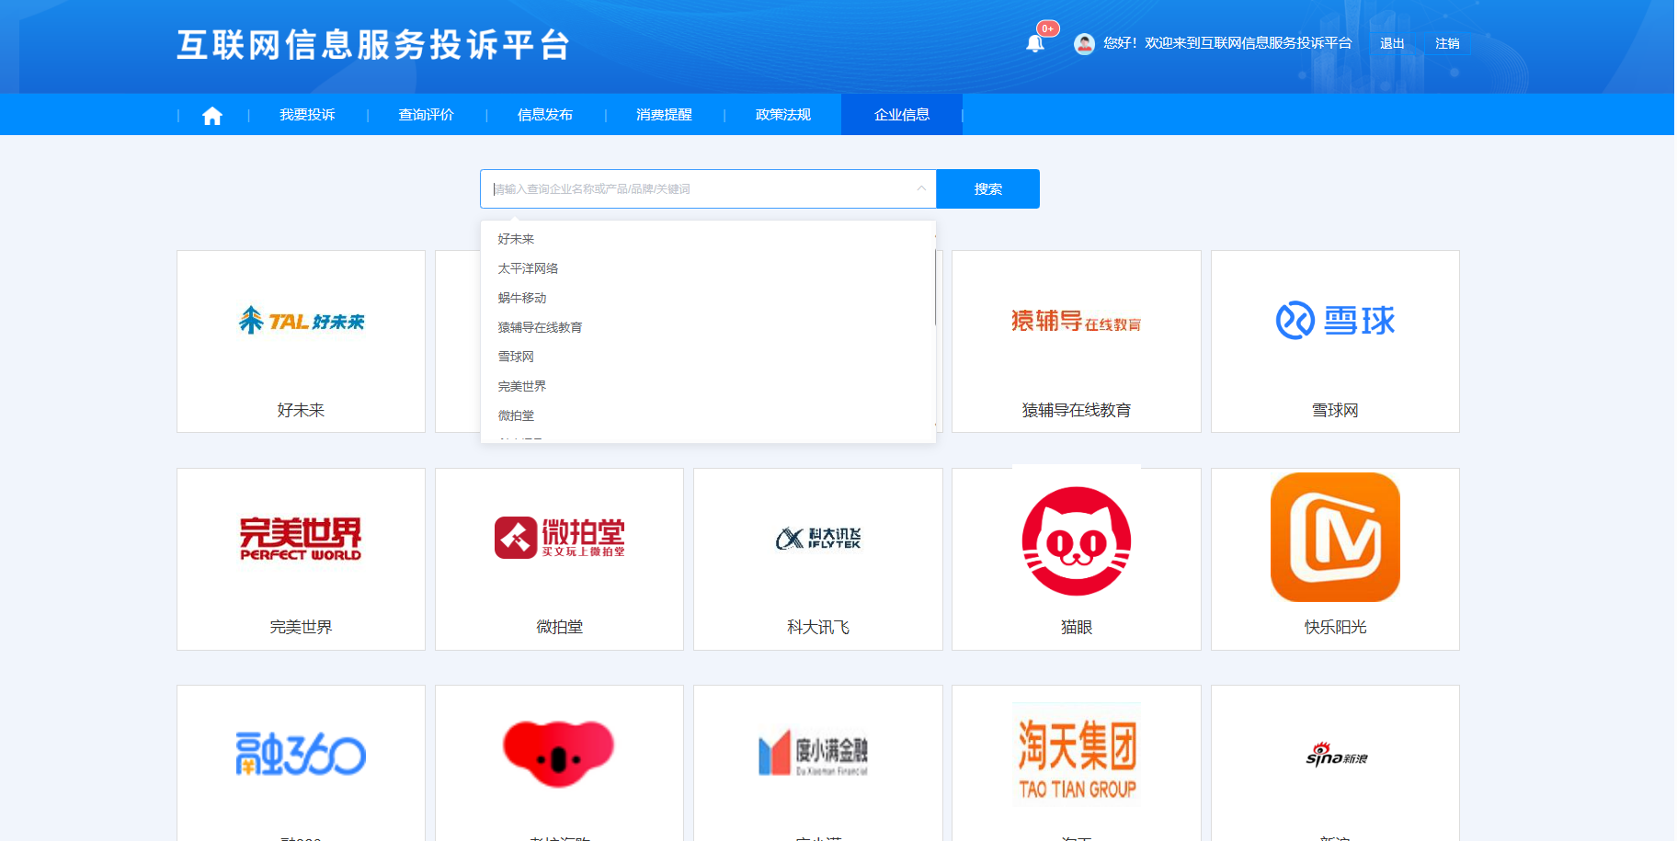Click the user avatar icon
The height and width of the screenshot is (841, 1677).
tap(1084, 43)
